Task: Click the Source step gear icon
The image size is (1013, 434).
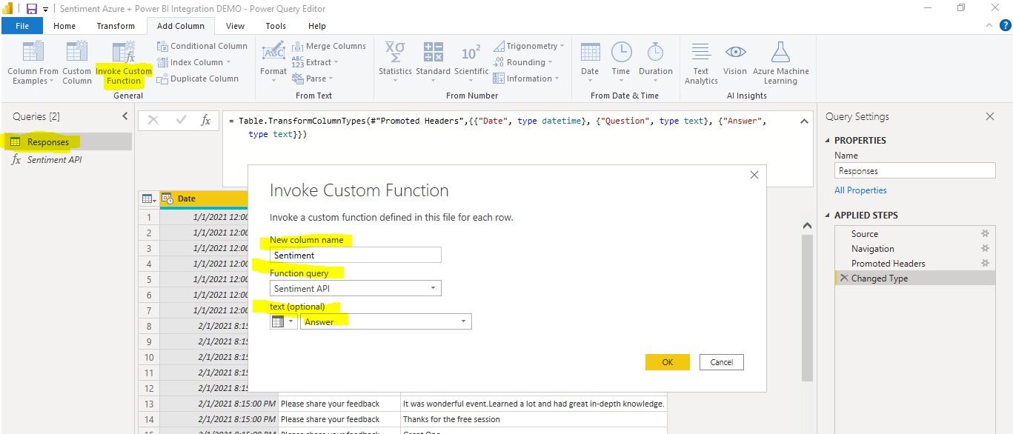Action: point(985,233)
